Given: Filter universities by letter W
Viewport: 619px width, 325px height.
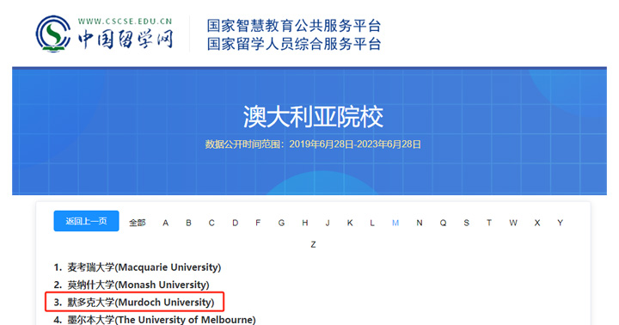Looking at the screenshot, I should coord(512,223).
